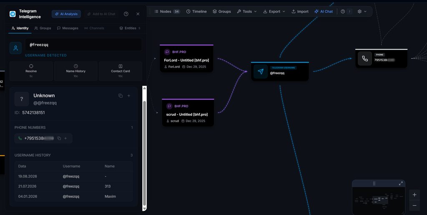427x215 pixels.
Task: Expand the Export dropdown
Action: click(274, 11)
